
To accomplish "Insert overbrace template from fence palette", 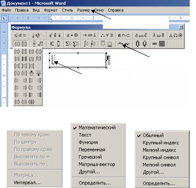I will (31, 73).
